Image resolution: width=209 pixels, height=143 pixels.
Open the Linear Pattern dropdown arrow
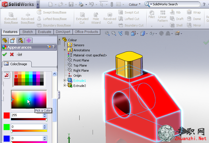163,26
